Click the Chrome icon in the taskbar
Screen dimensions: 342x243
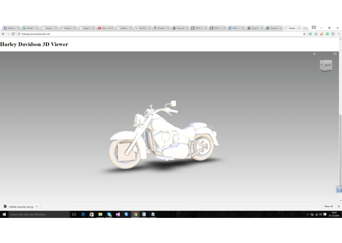click(135, 214)
